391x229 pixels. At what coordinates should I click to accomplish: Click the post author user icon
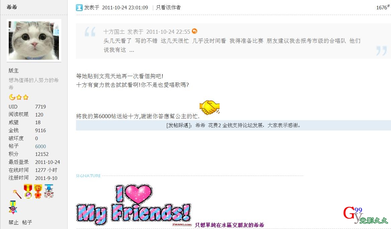pyautogui.click(x=79, y=7)
